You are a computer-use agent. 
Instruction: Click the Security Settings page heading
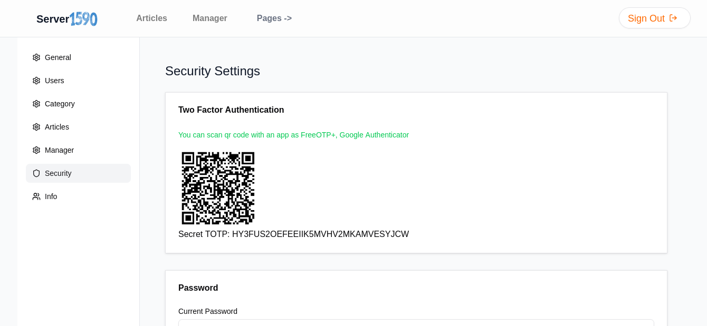pos(213,71)
